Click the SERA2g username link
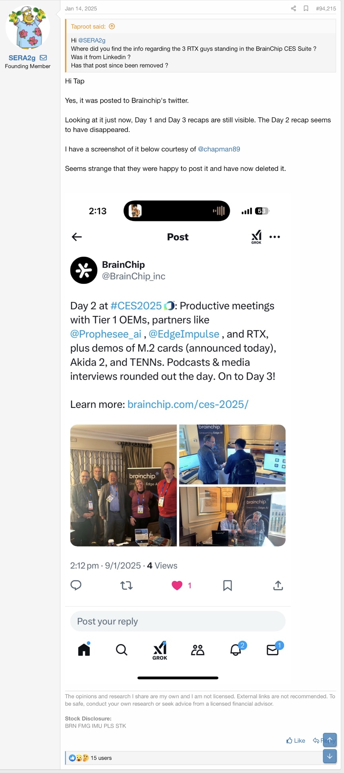The height and width of the screenshot is (773, 344). [22, 58]
